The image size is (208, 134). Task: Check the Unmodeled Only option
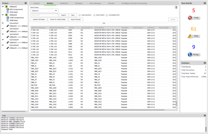pos(107,15)
